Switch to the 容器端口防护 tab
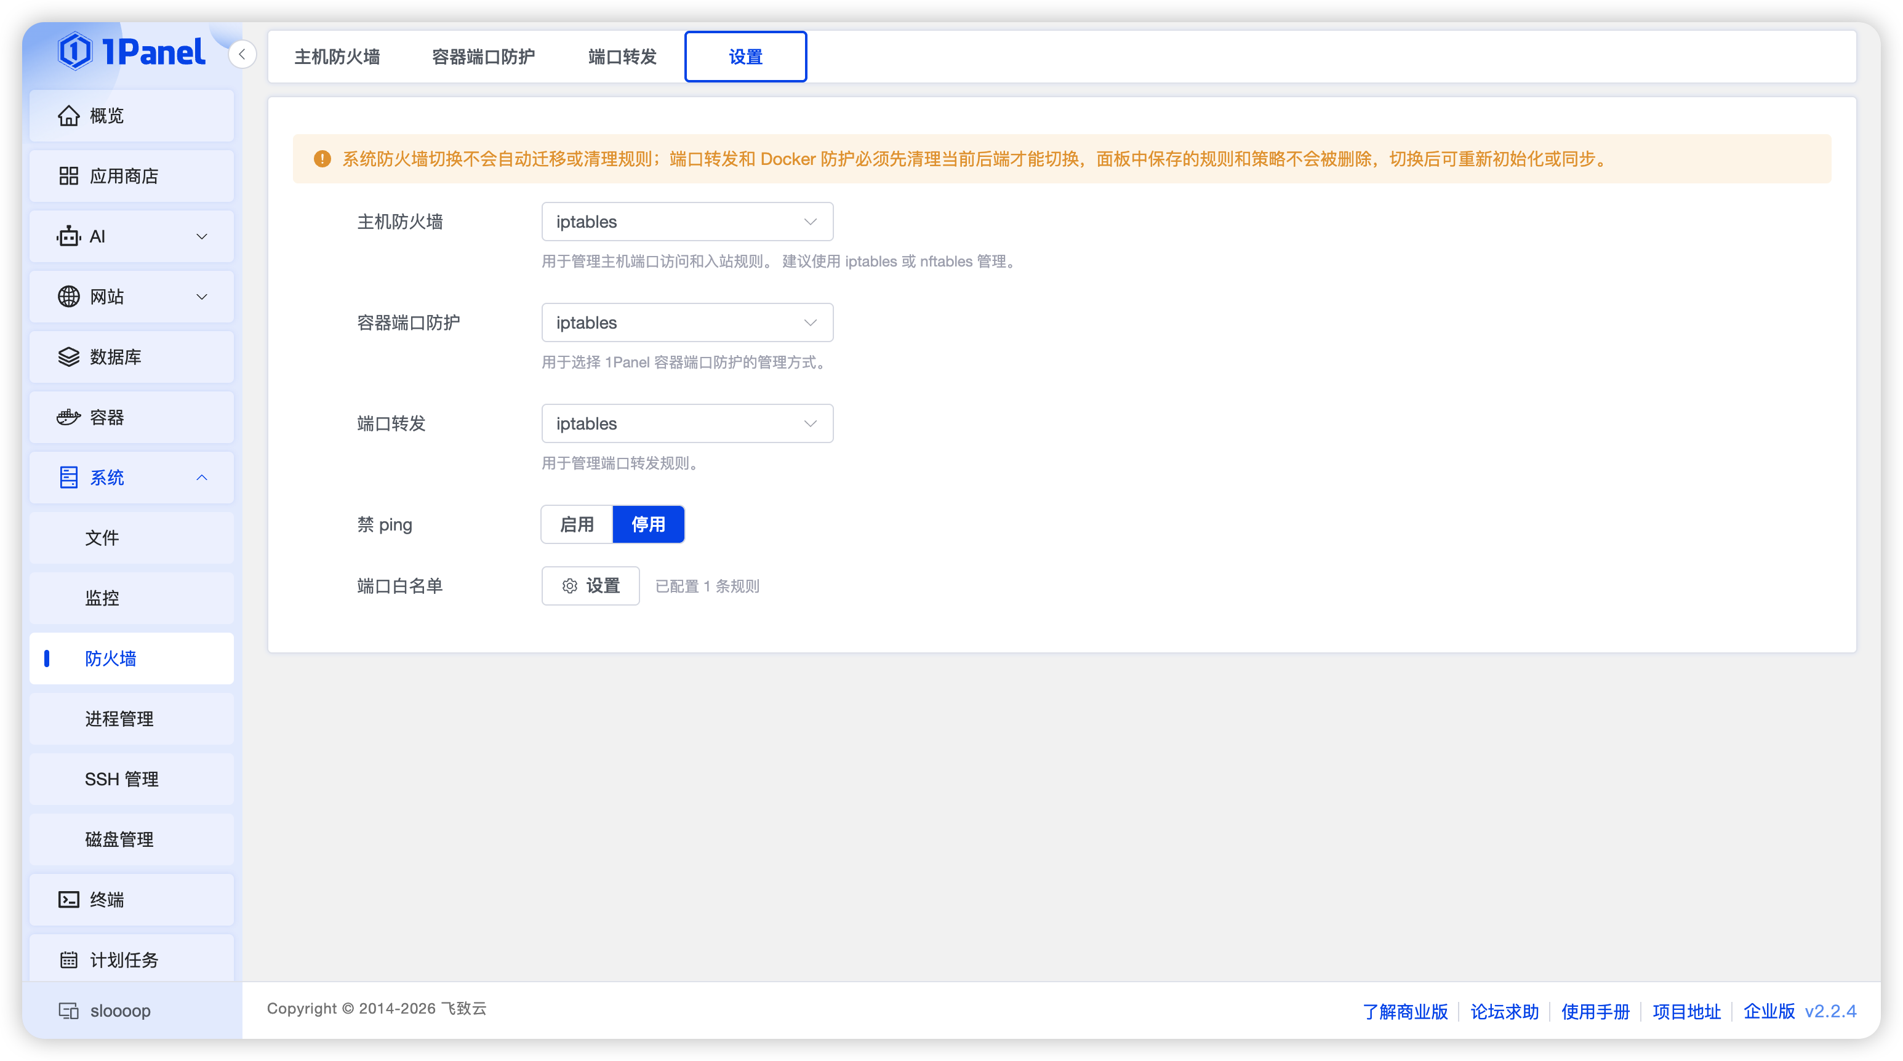 click(483, 57)
